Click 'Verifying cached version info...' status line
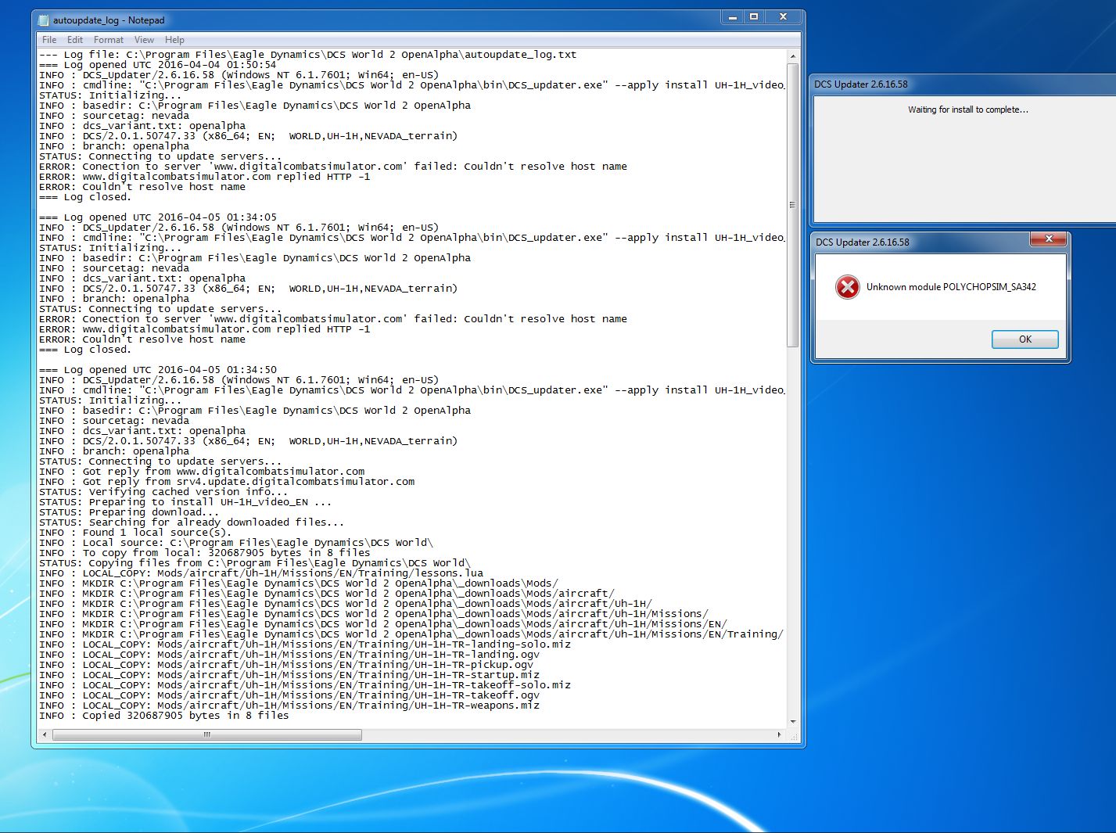Image resolution: width=1116 pixels, height=833 pixels. click(x=163, y=492)
